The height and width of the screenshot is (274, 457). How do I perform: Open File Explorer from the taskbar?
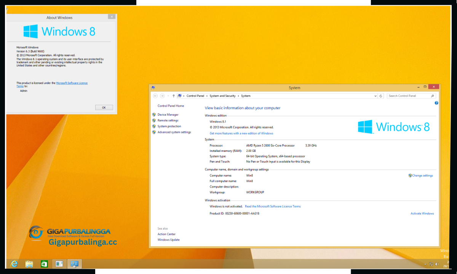coord(29,264)
